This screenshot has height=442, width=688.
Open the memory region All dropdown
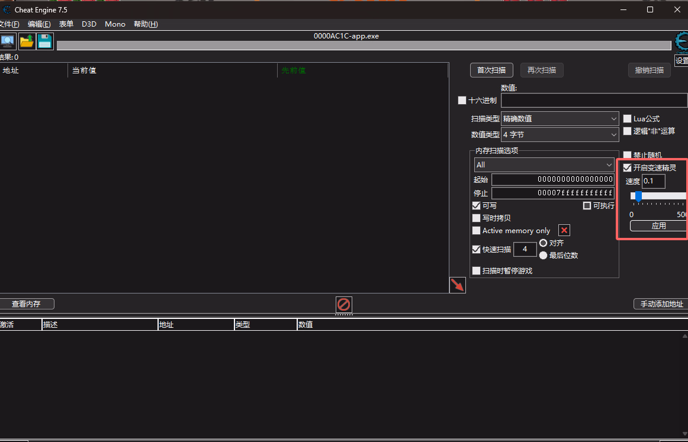pos(544,165)
